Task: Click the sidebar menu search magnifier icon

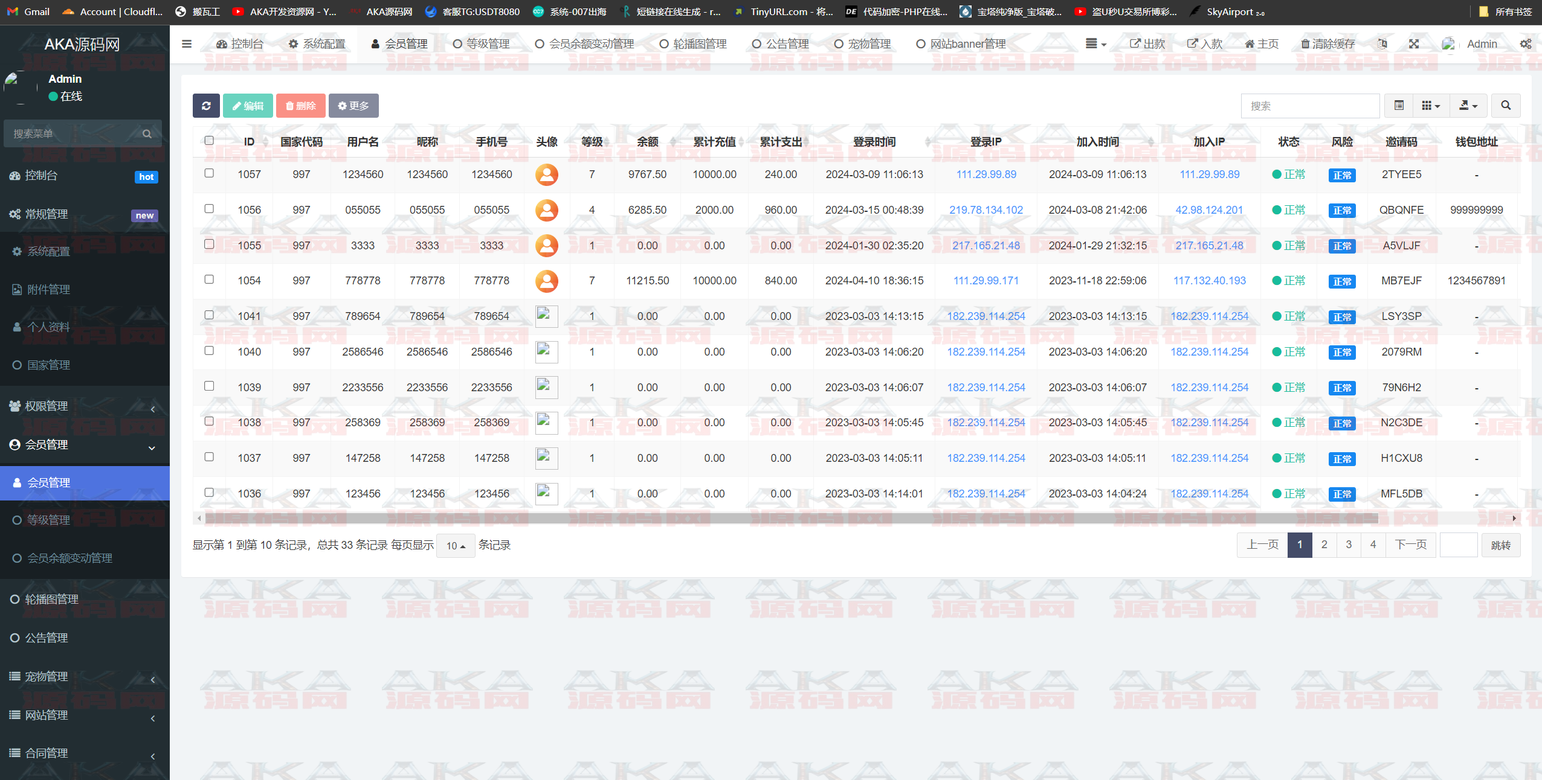Action: pyautogui.click(x=147, y=133)
